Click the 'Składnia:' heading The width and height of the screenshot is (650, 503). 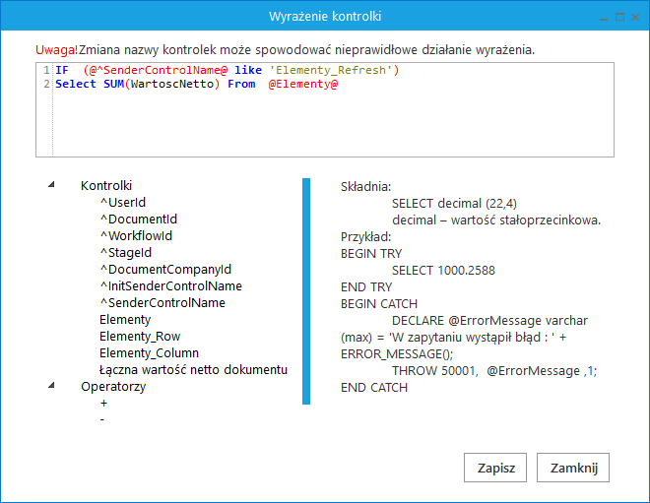coord(365,187)
